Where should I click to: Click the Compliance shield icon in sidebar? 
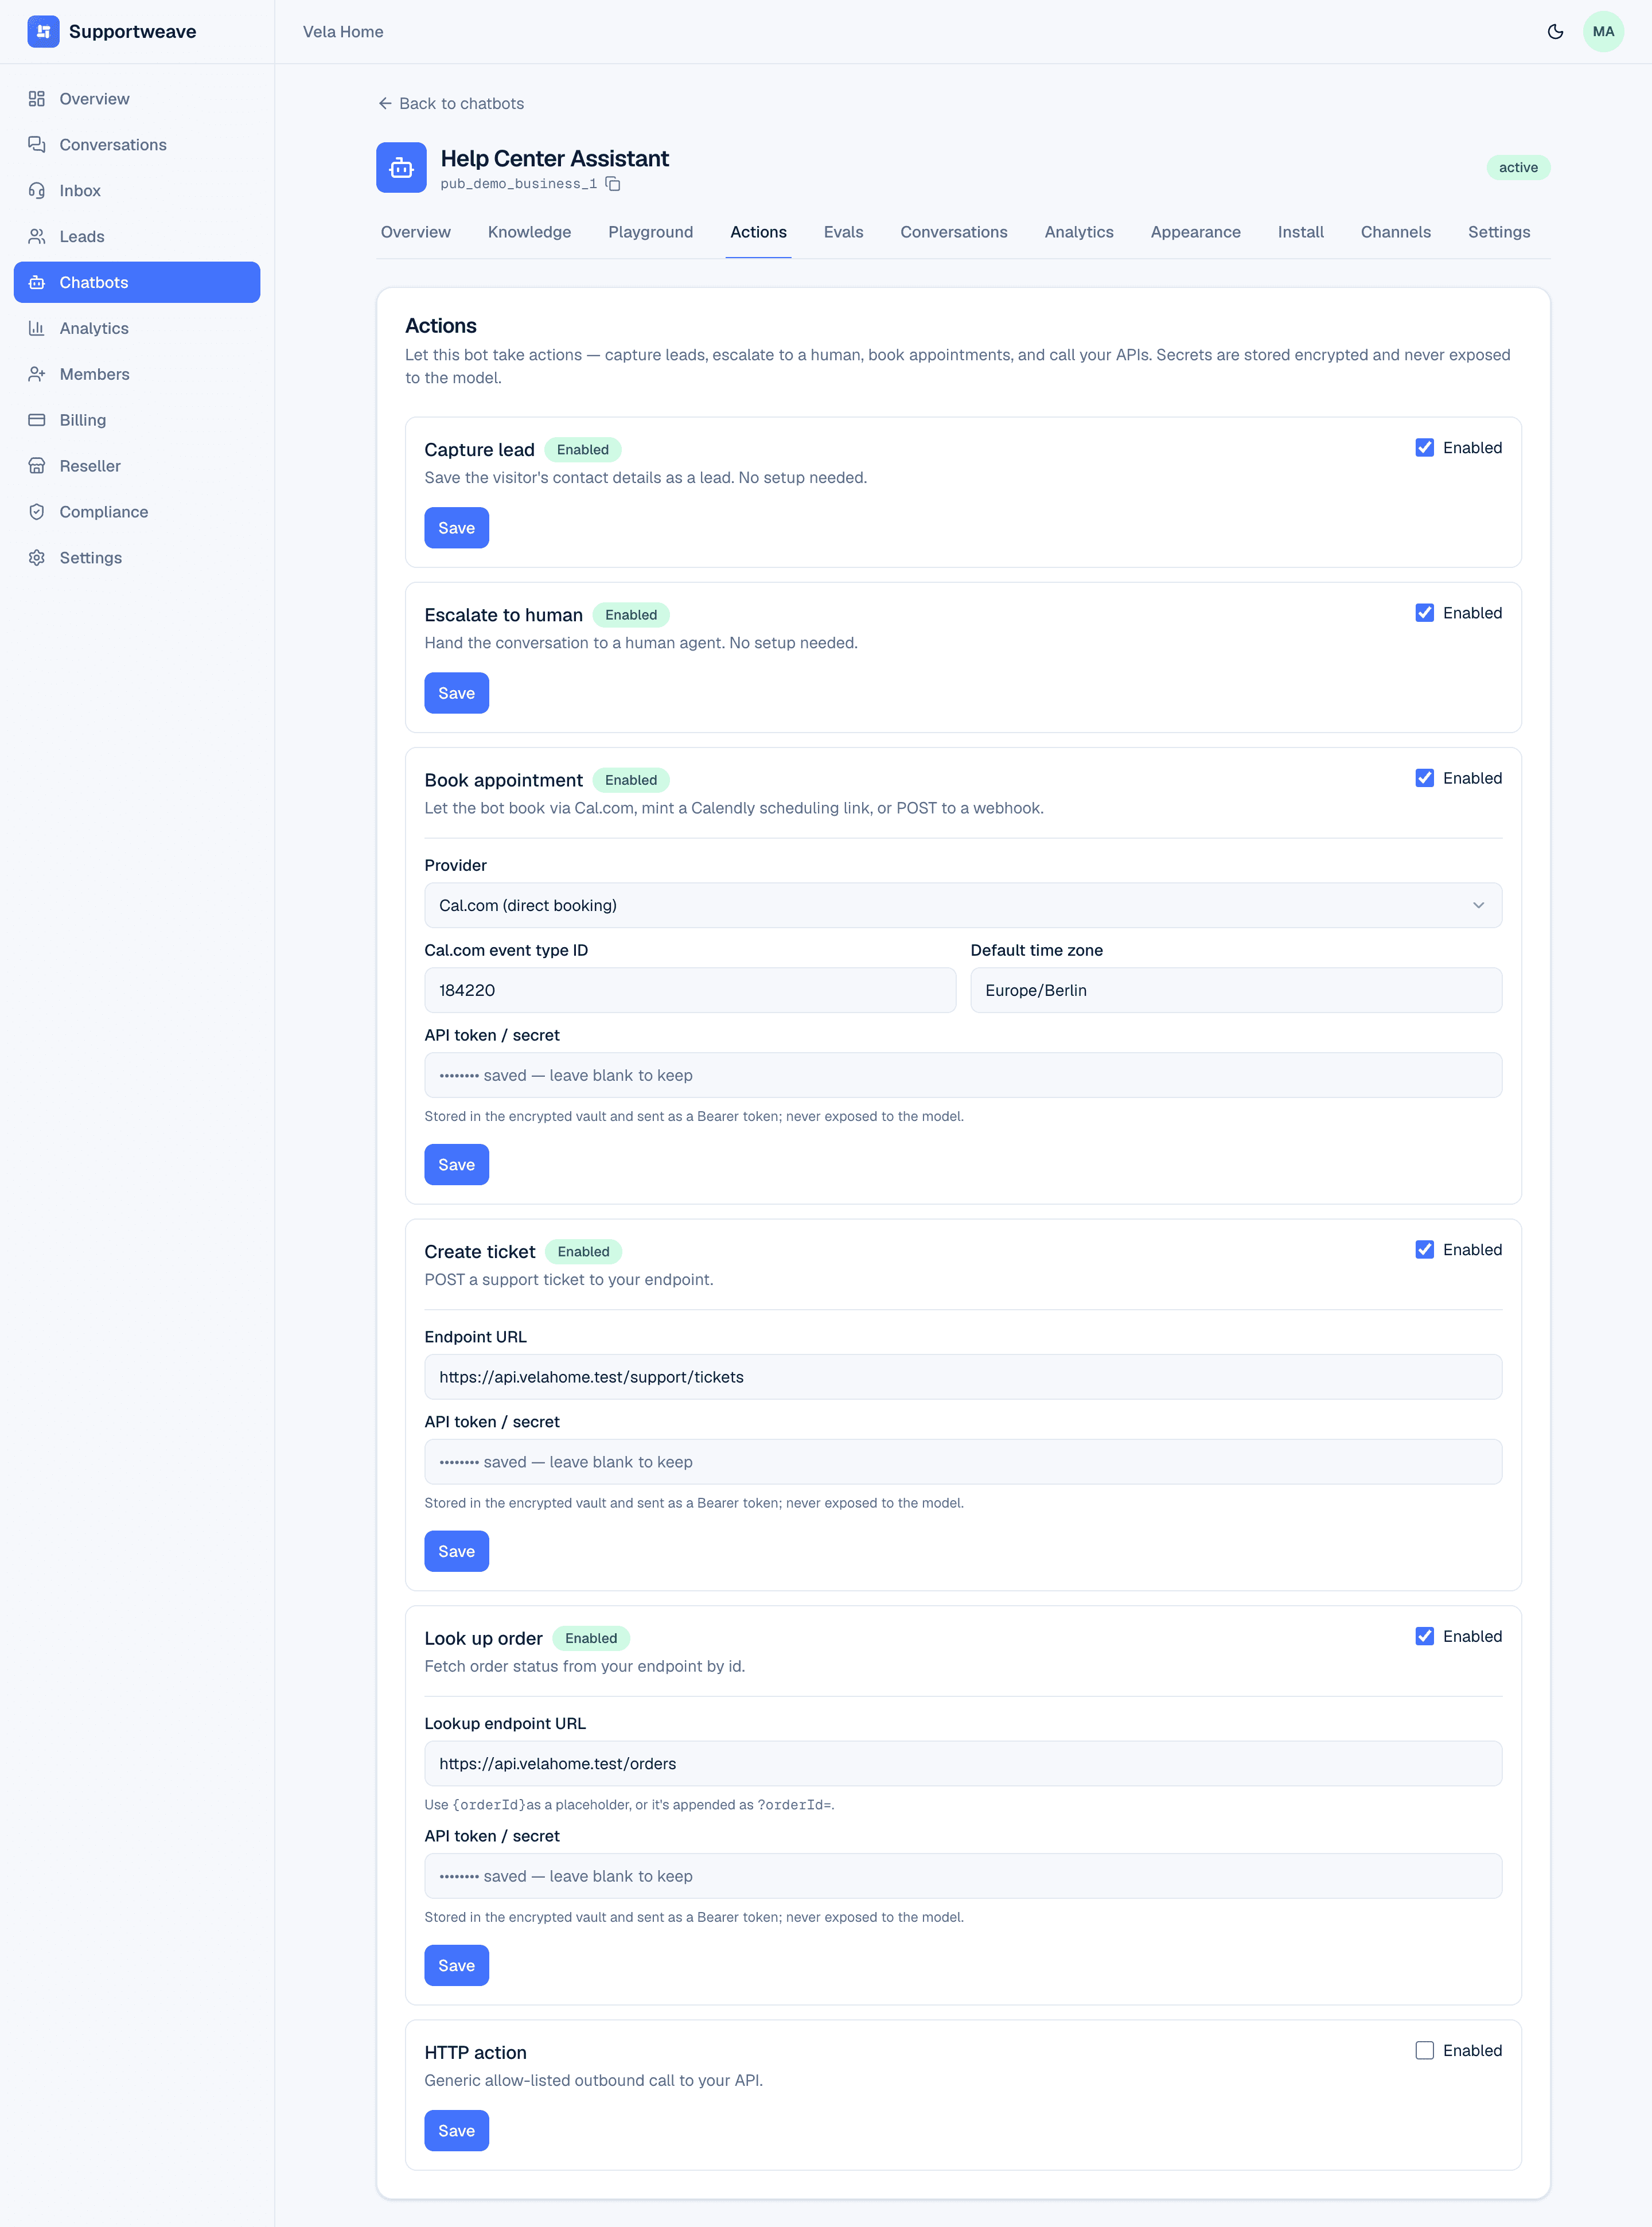coord(37,512)
